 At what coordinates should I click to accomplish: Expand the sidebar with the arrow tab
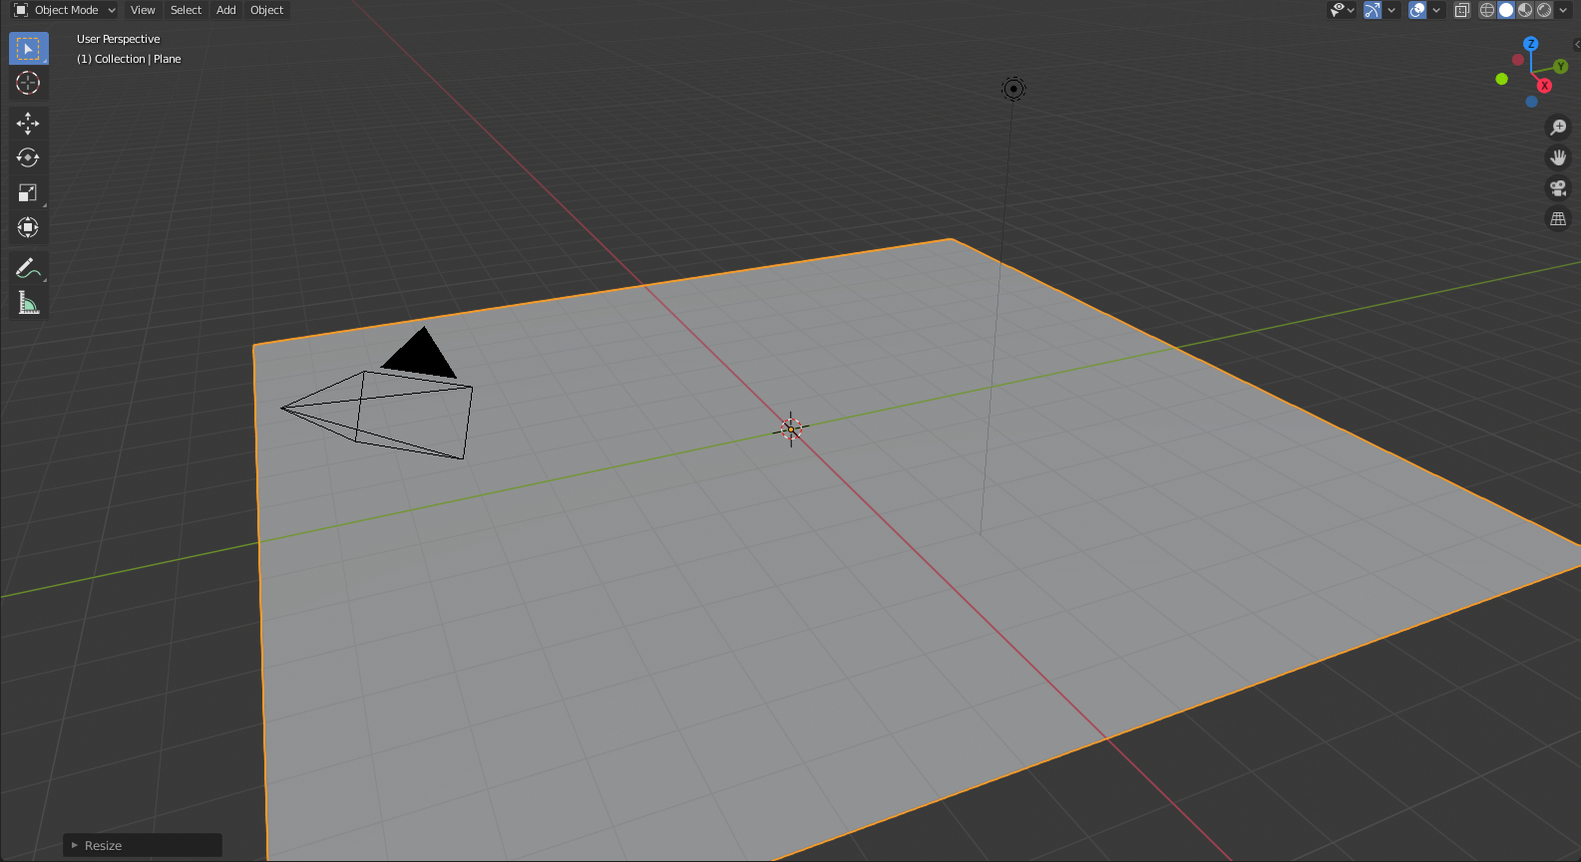click(x=1577, y=45)
